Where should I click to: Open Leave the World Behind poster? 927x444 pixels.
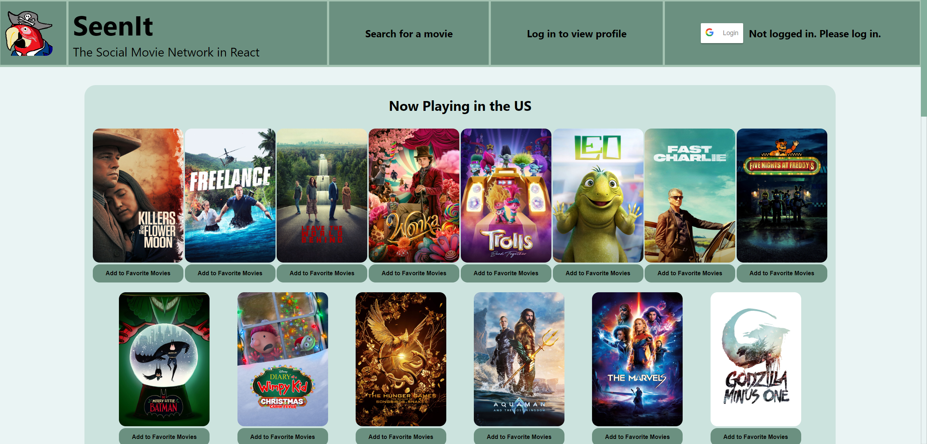[322, 196]
